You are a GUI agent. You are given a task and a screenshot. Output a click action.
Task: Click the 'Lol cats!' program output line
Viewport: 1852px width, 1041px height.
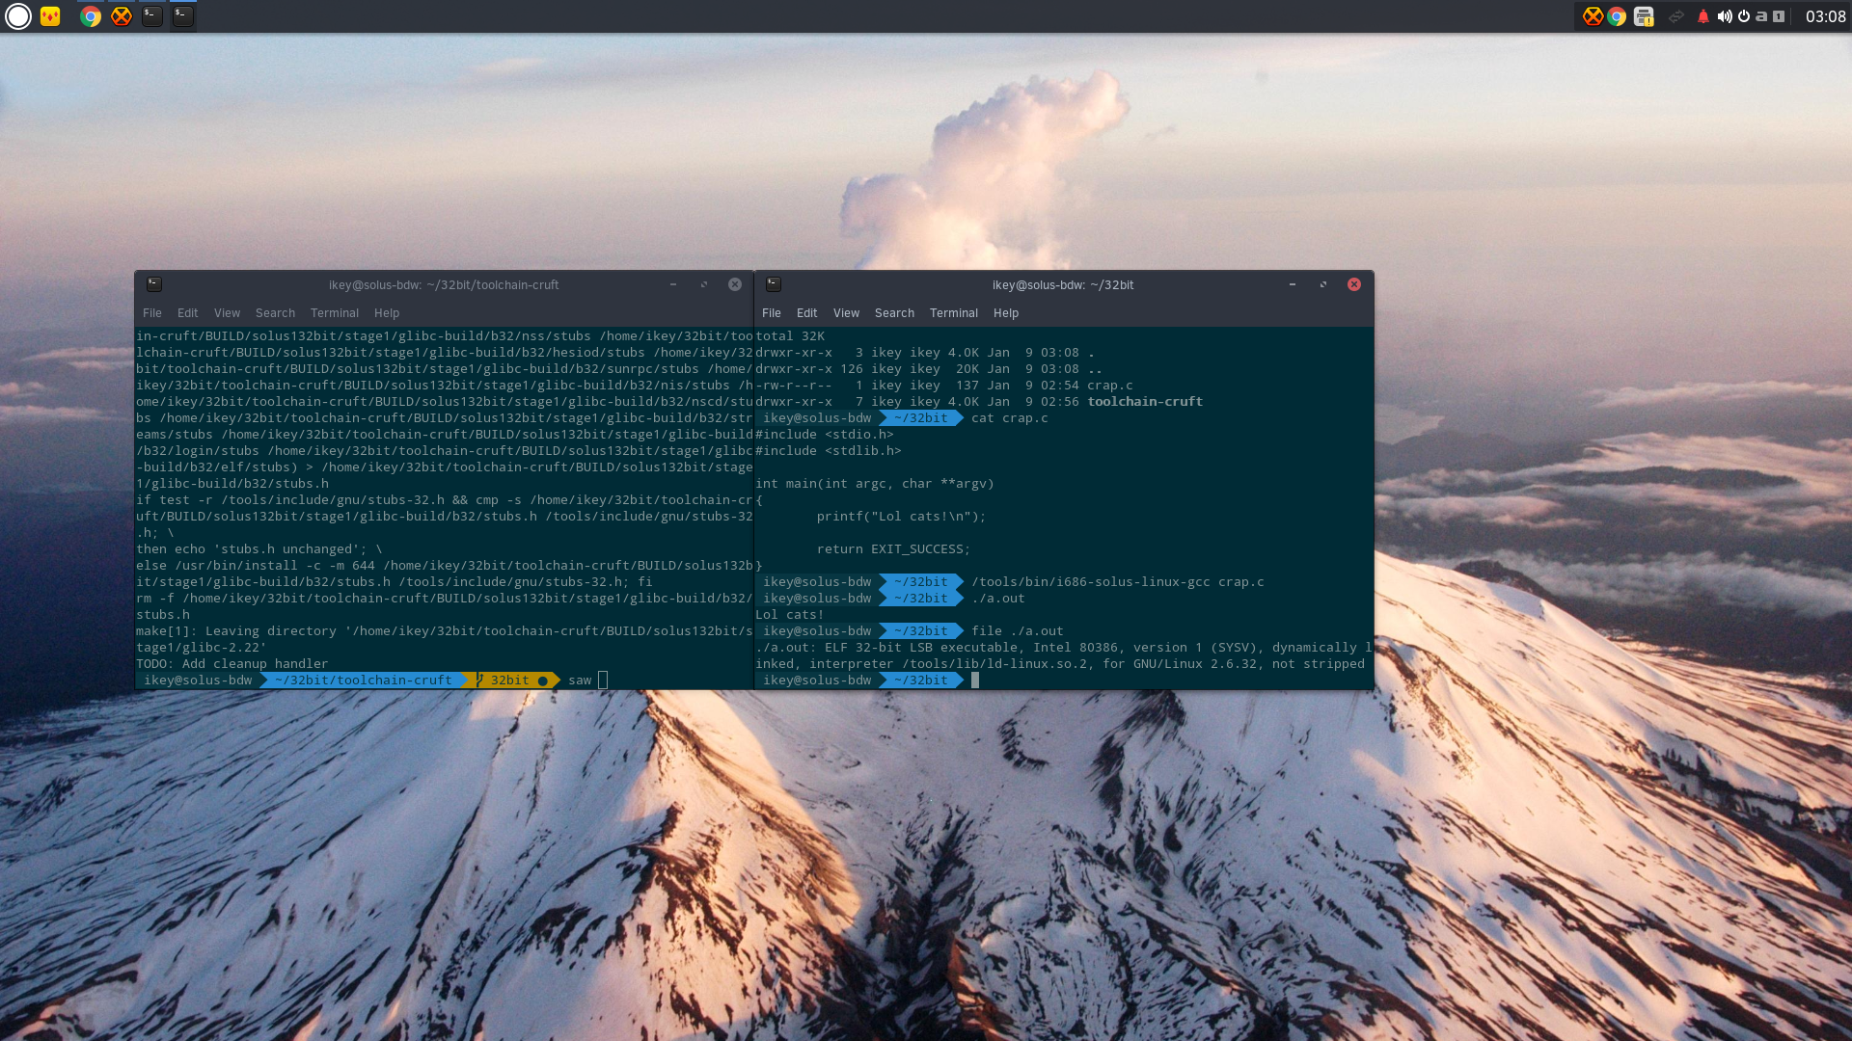pos(790,615)
